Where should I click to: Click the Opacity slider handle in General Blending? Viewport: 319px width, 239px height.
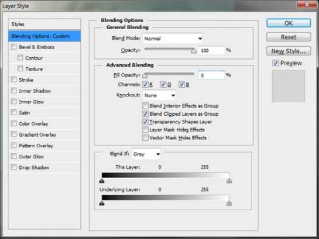point(194,51)
